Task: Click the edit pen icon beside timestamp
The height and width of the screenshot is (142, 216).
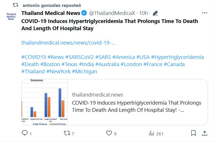Action: (x=156, y=13)
